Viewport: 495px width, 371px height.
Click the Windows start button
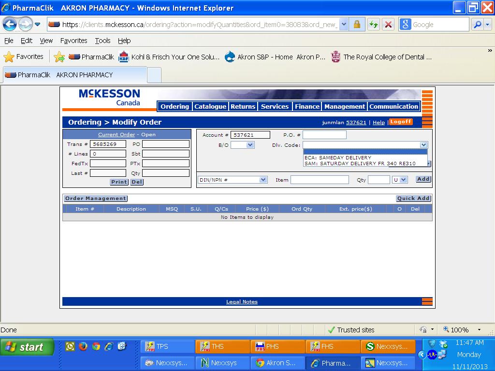coord(27,347)
